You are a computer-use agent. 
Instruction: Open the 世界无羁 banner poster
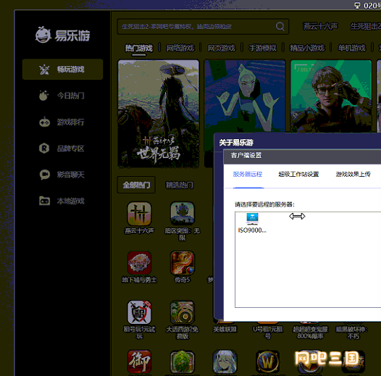tap(159, 114)
